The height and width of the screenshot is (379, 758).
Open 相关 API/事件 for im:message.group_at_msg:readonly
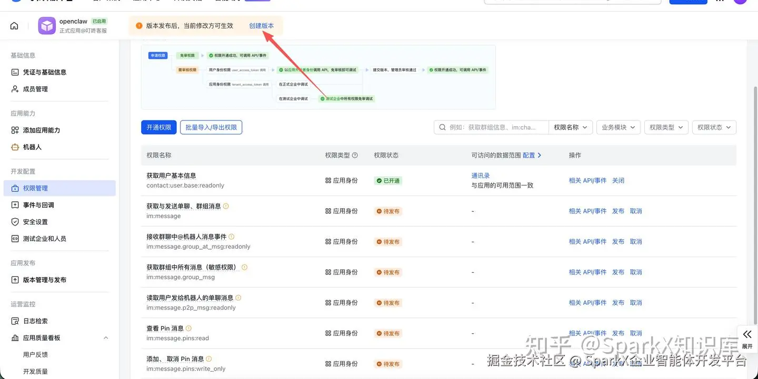tap(587, 242)
